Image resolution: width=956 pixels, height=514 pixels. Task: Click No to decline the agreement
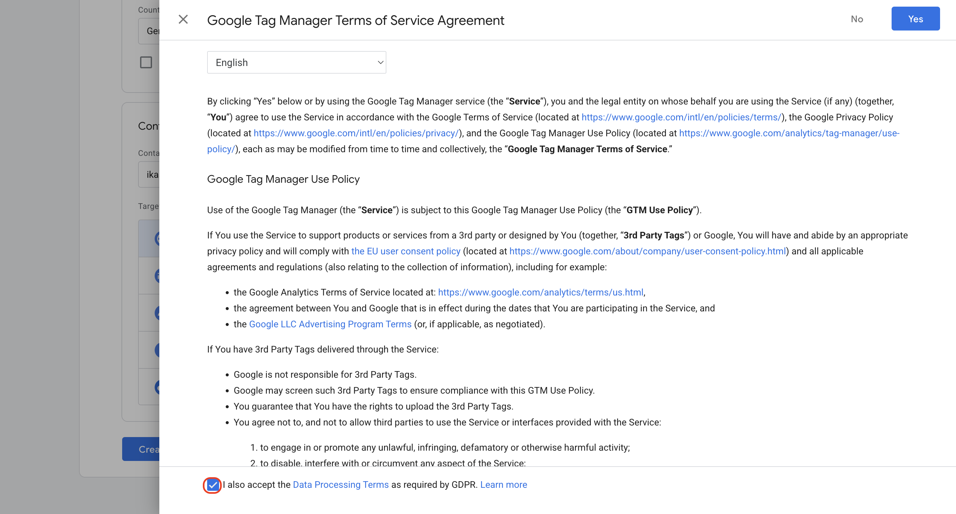pos(856,19)
